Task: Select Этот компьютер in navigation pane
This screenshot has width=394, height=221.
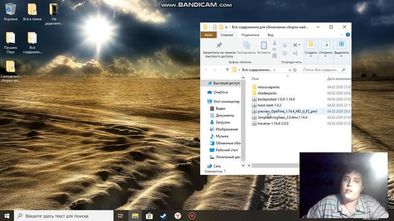Action: pos(223,101)
